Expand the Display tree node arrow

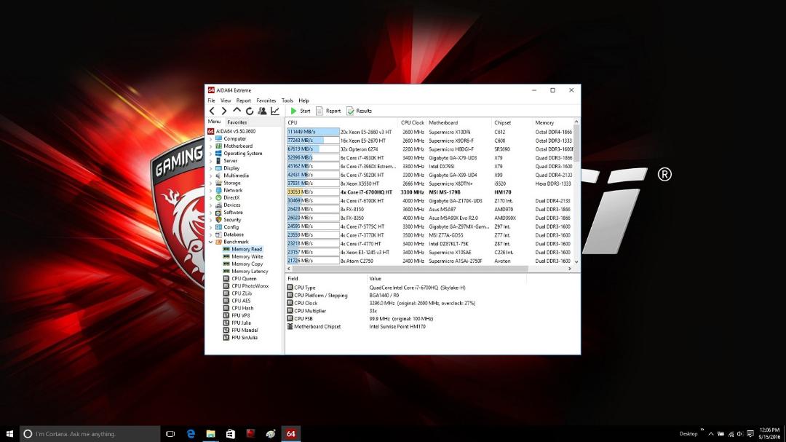[210, 168]
